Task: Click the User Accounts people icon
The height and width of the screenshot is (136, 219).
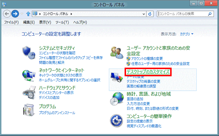Action: [117, 53]
